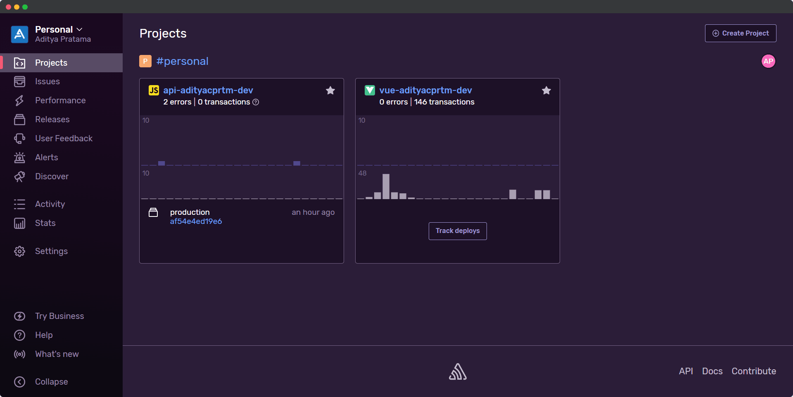
Task: Click 0 transactions on api project
Action: [224, 102]
